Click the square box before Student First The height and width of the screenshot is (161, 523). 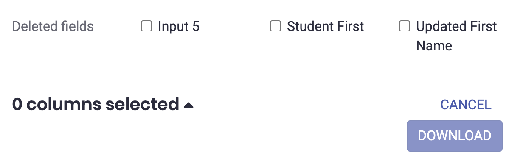pyautogui.click(x=276, y=27)
